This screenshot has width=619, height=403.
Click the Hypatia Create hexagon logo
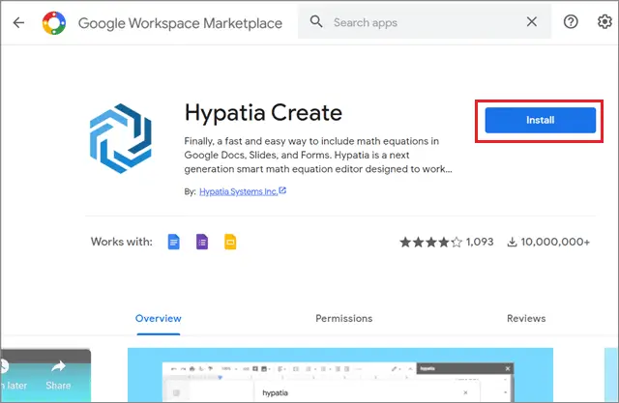[120, 138]
